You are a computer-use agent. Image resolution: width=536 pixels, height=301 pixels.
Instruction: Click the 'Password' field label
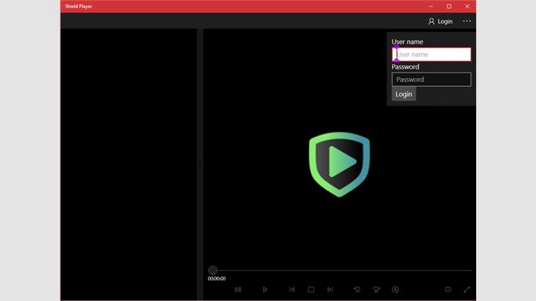(x=405, y=67)
